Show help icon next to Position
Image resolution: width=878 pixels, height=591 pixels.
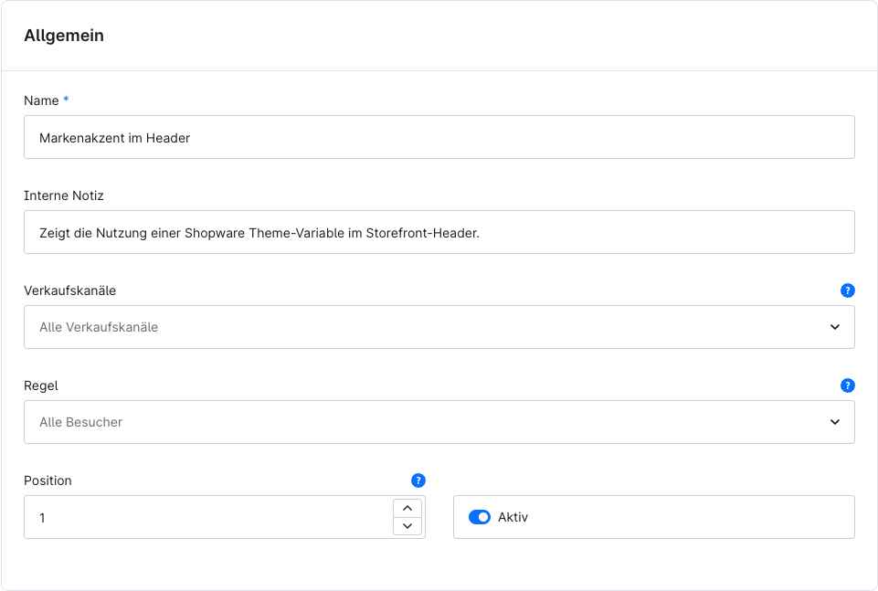pyautogui.click(x=418, y=480)
